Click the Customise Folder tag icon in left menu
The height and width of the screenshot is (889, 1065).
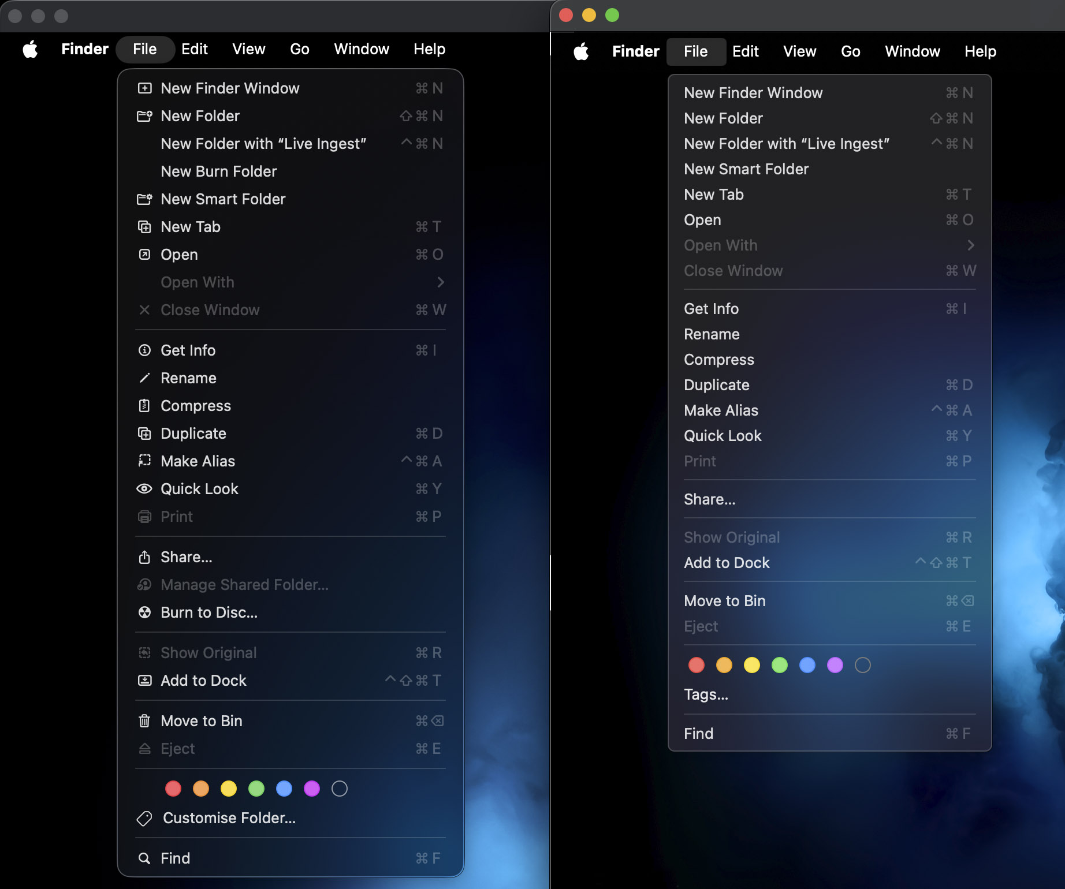point(144,818)
